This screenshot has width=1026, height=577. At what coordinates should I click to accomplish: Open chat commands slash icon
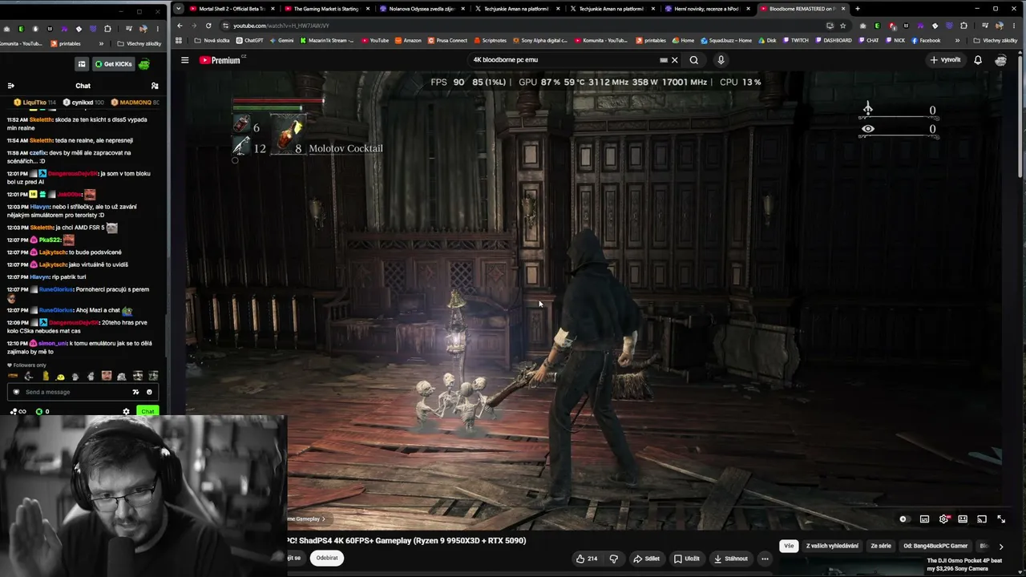(135, 392)
